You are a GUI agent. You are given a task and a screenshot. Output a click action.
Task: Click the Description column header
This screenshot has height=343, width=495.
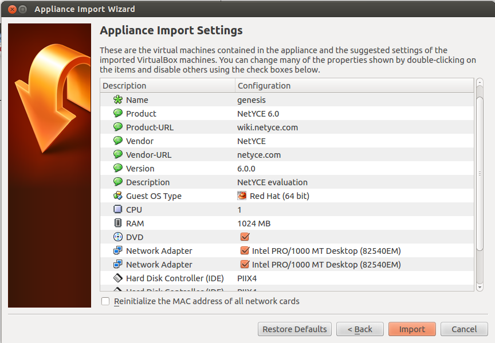[167, 86]
